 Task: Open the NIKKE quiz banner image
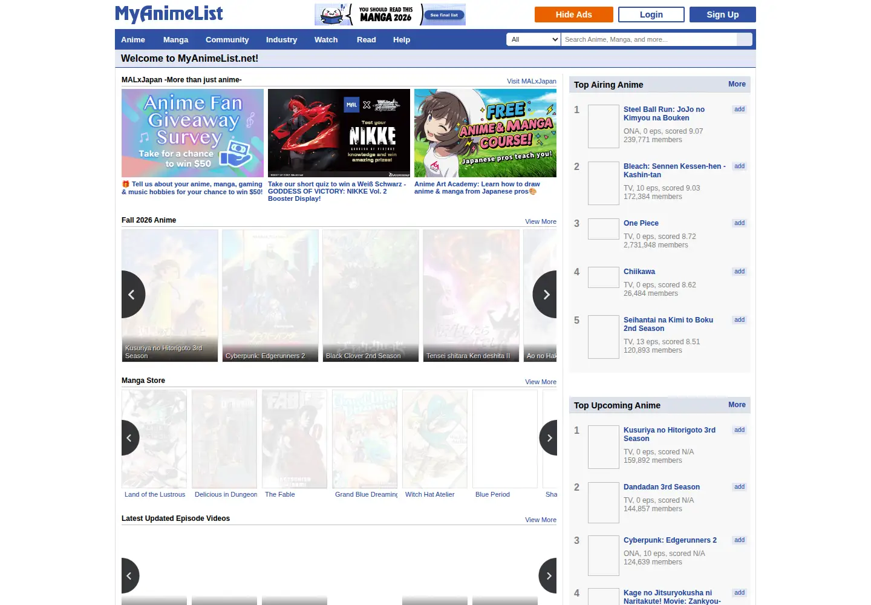[339, 133]
